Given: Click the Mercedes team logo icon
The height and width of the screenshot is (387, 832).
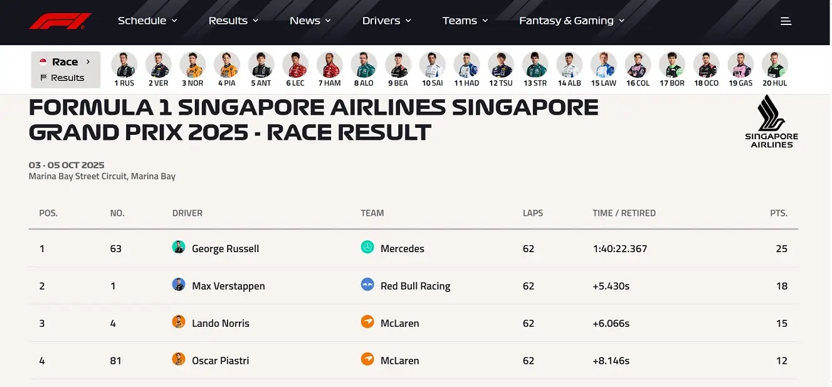Looking at the screenshot, I should coord(367,248).
